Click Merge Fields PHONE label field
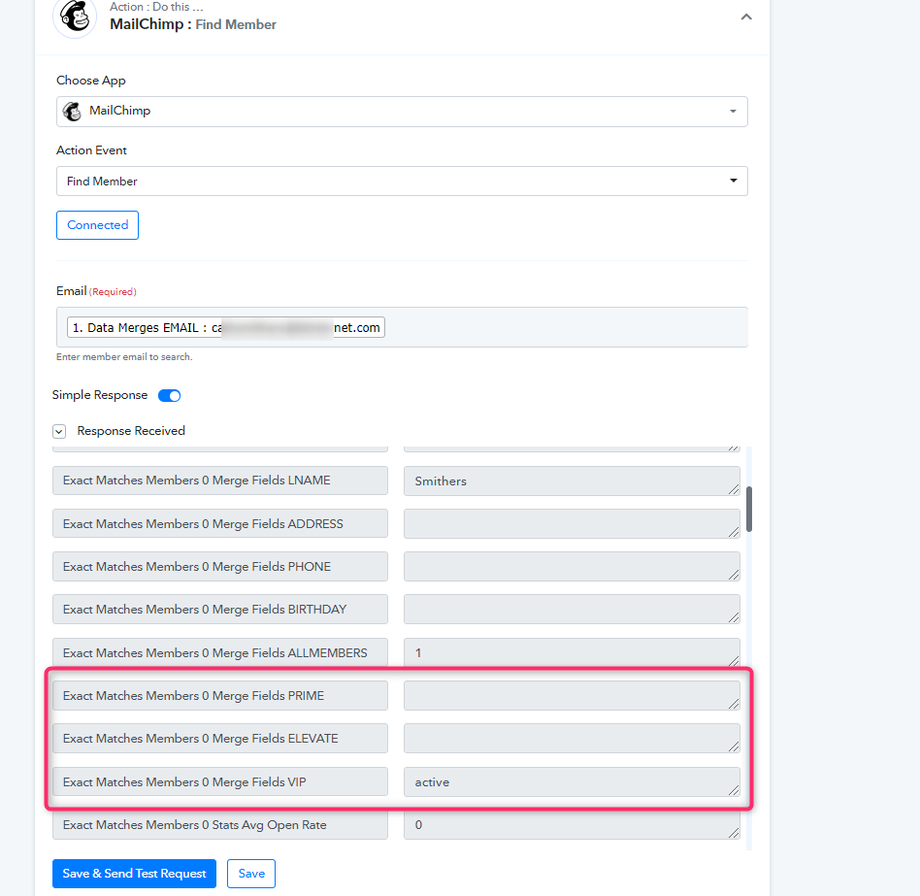This screenshot has height=896, width=920. coord(220,566)
